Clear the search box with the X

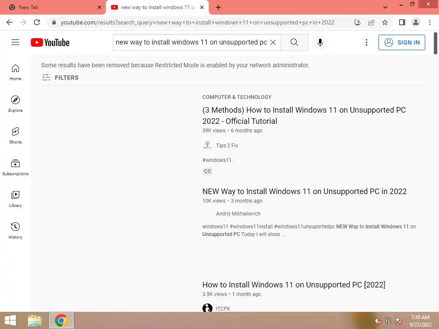click(x=273, y=42)
